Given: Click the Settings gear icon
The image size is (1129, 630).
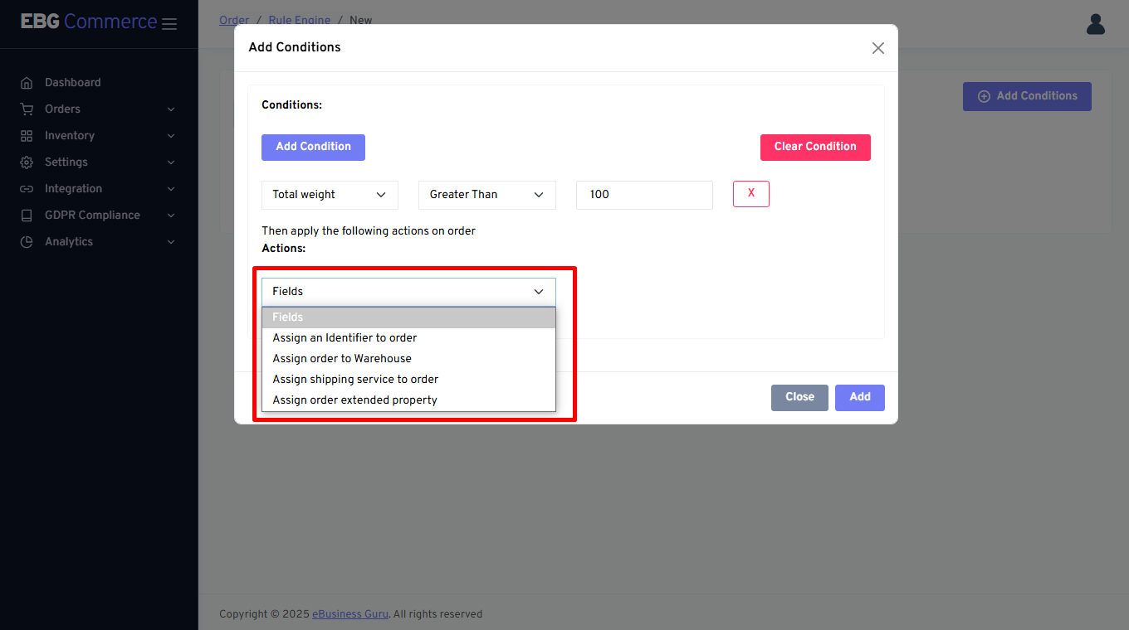Looking at the screenshot, I should pos(27,162).
